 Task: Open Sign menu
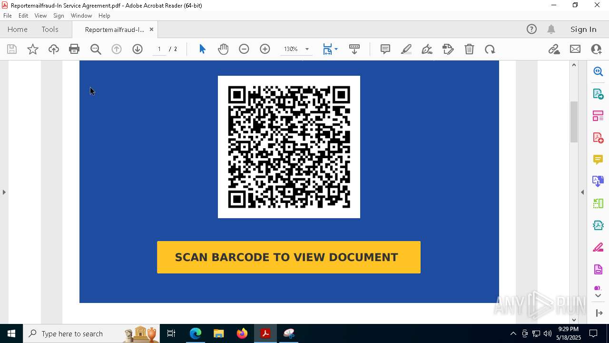(x=59, y=16)
